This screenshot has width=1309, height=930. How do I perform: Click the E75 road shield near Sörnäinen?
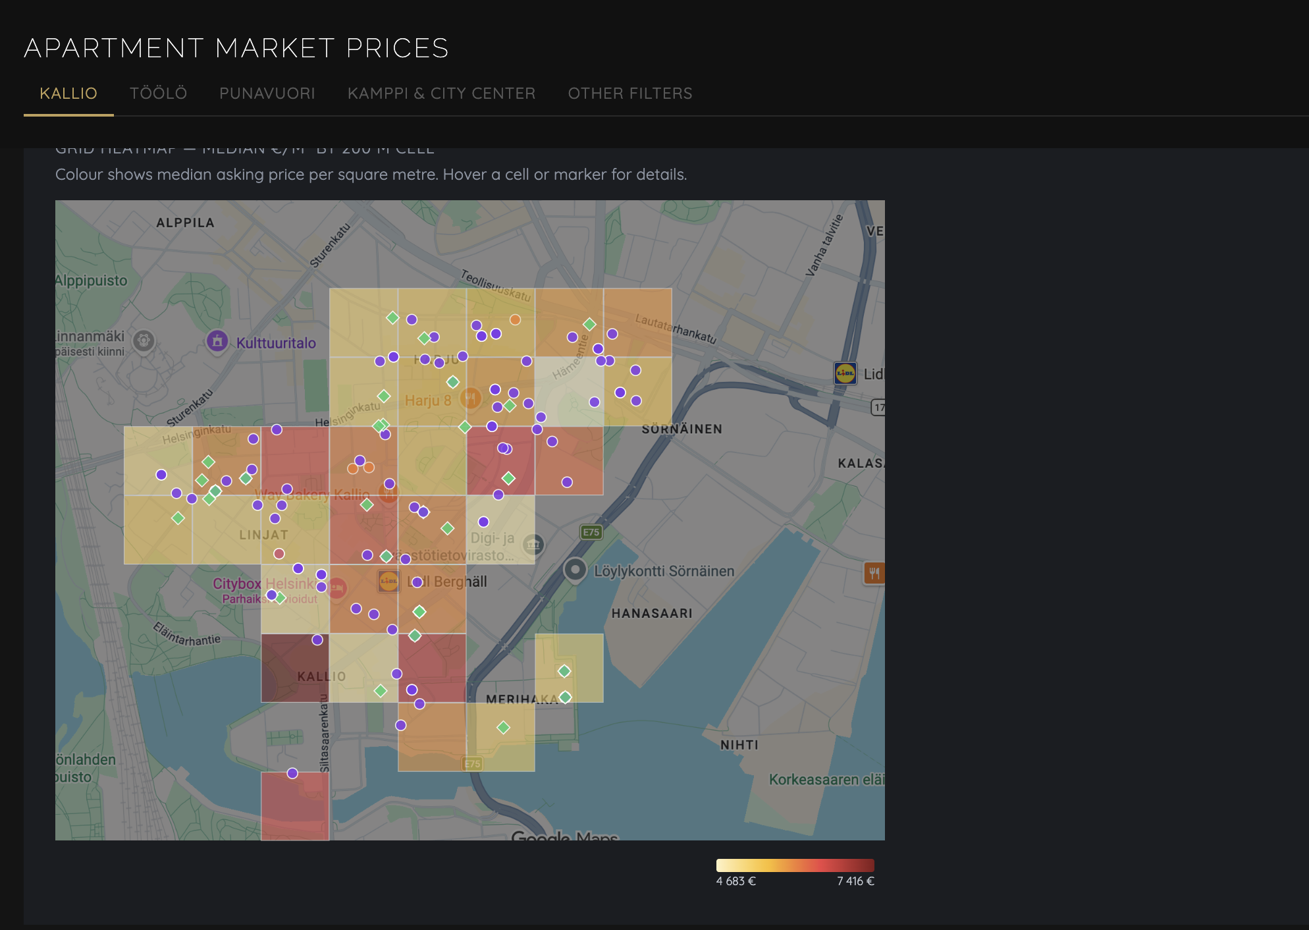[x=591, y=532]
